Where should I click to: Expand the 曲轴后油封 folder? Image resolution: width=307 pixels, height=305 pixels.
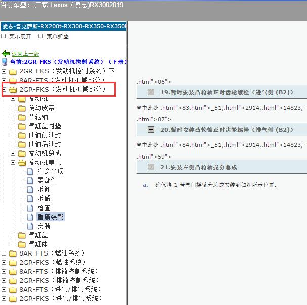click(x=13, y=144)
